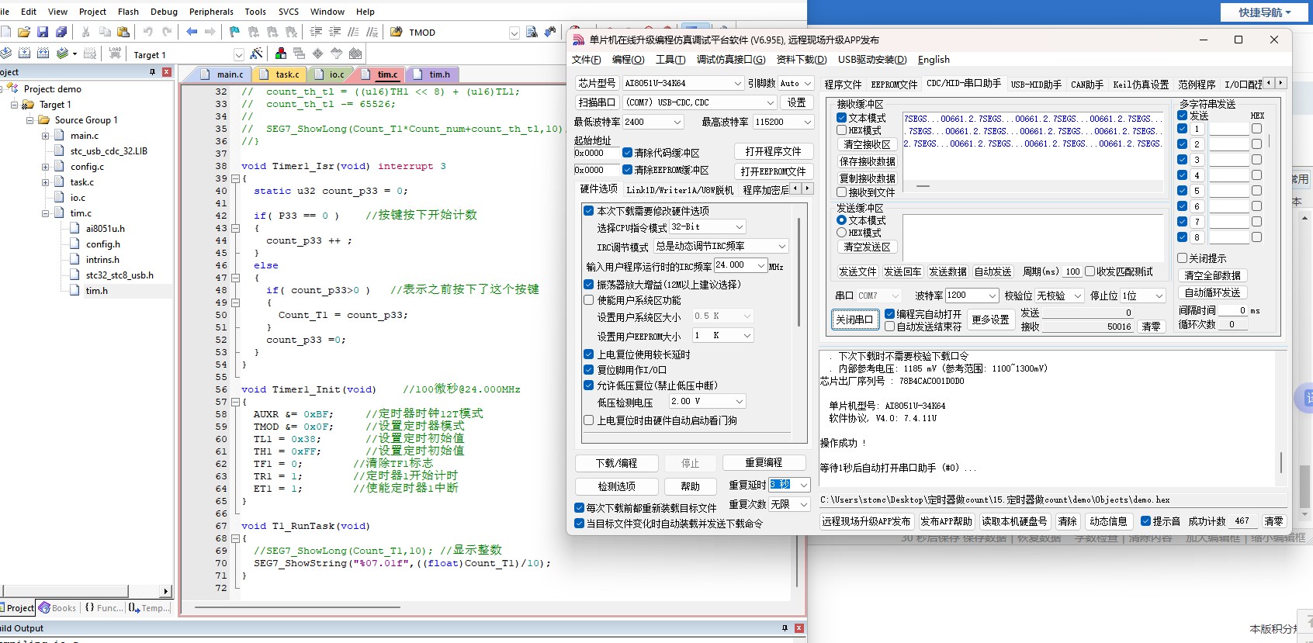This screenshot has width=1313, height=643.
Task: Switch to the USB-HID助手 tab
Action: (1036, 85)
